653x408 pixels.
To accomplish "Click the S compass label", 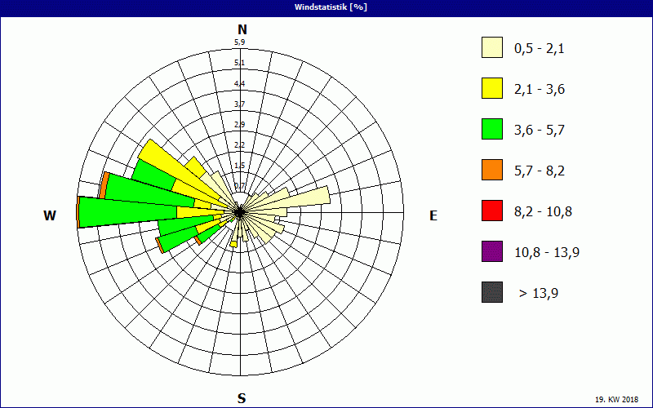I will pyautogui.click(x=242, y=399).
